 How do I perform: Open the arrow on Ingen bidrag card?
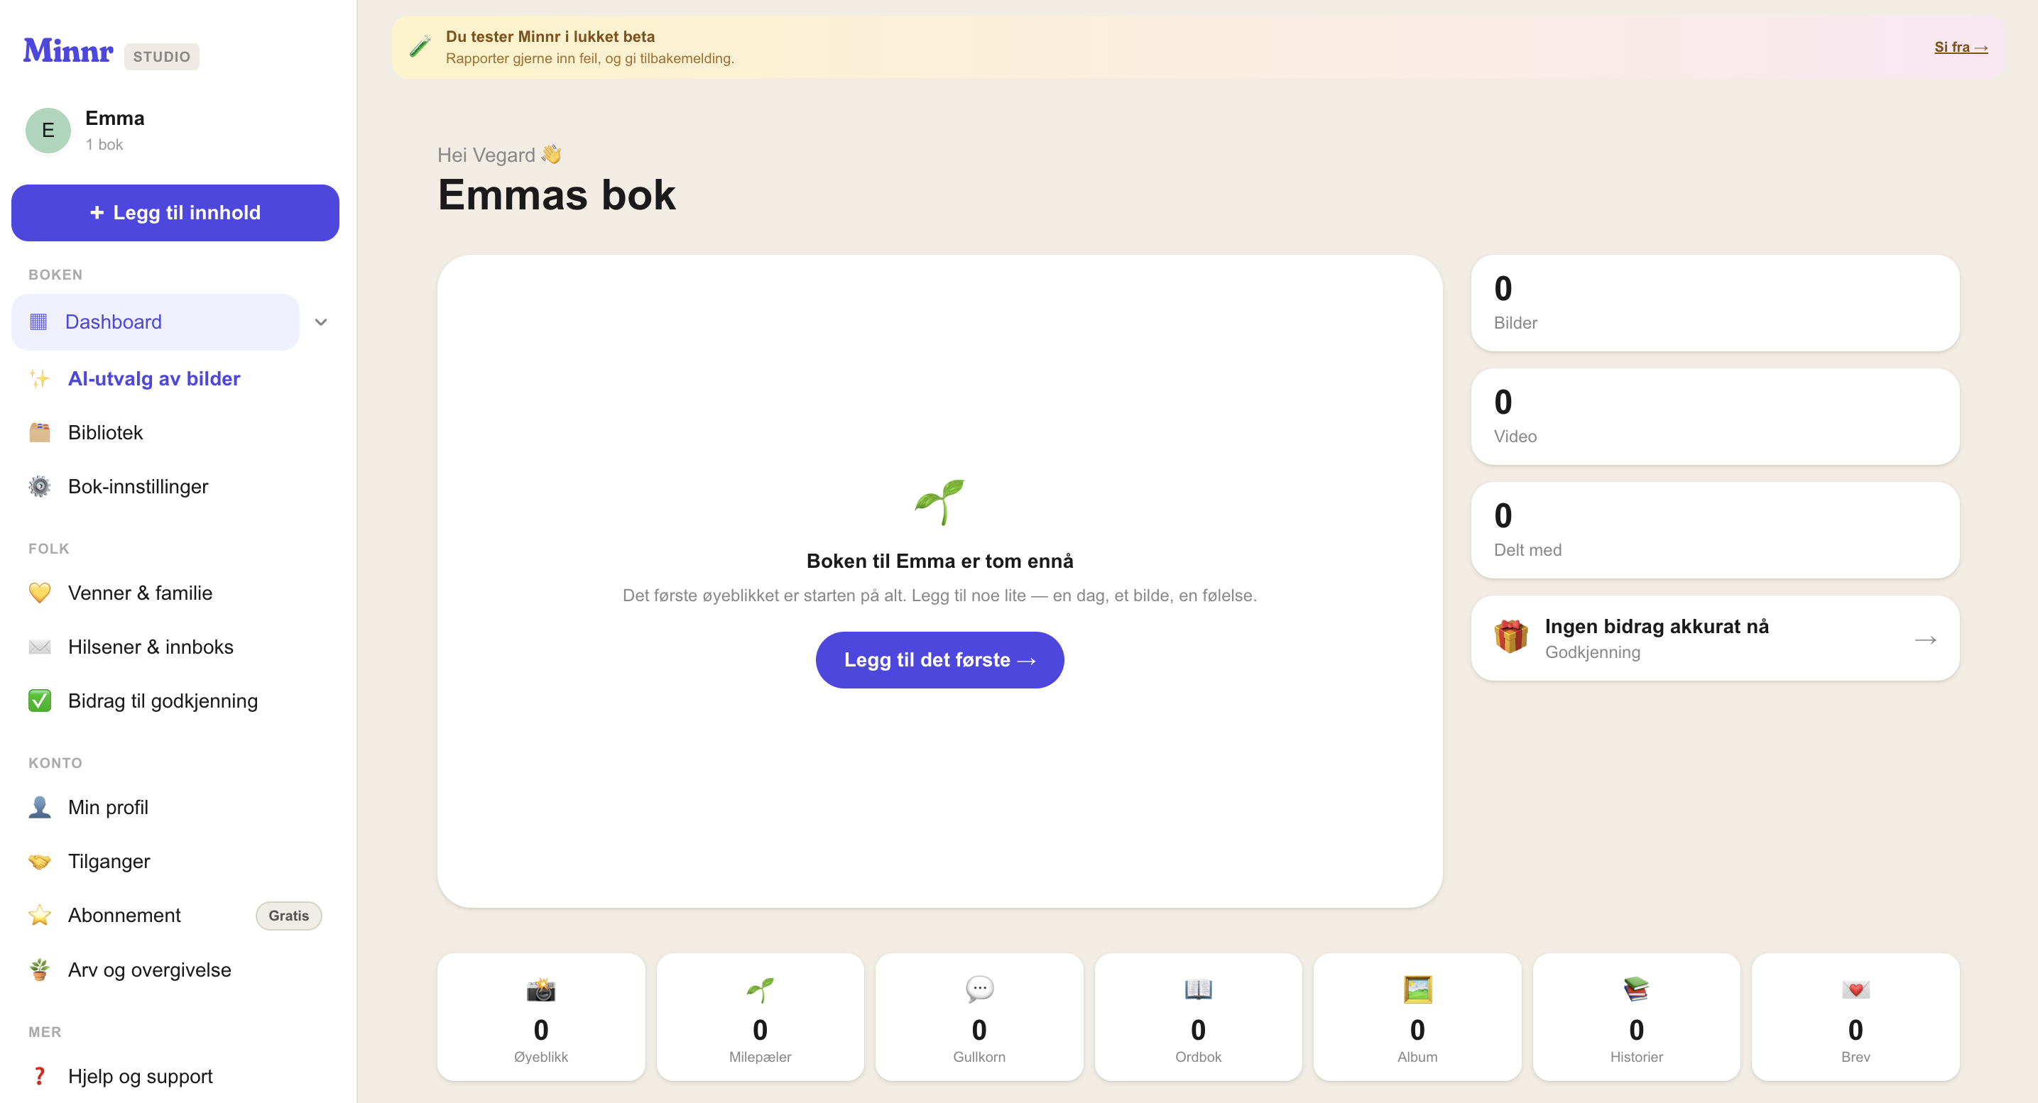(1926, 640)
